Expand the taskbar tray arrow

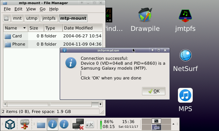[x=173, y=124]
